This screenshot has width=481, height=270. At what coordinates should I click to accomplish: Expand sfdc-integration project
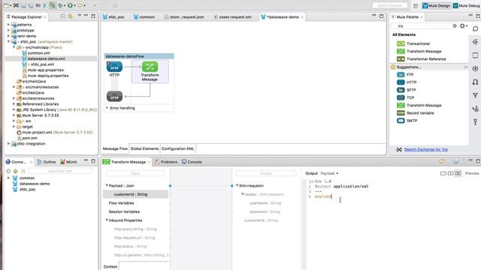[8, 143]
